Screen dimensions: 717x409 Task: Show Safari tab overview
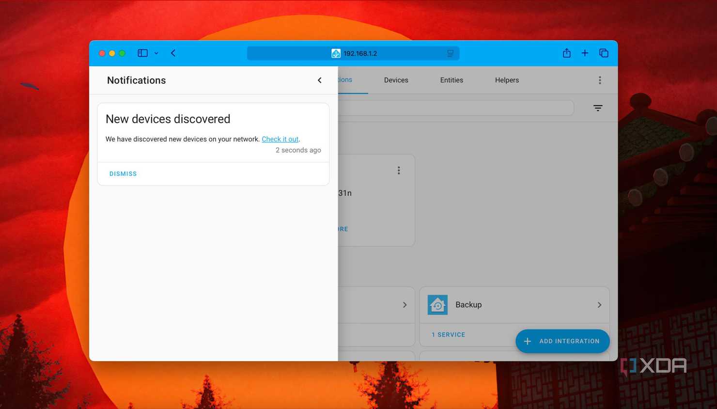pos(604,53)
